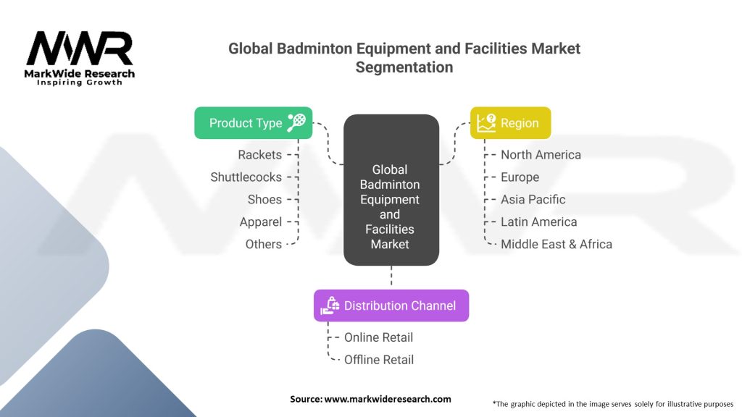Click the MWR MarkWide Research logo
The width and height of the screenshot is (742, 417).
tap(80, 58)
